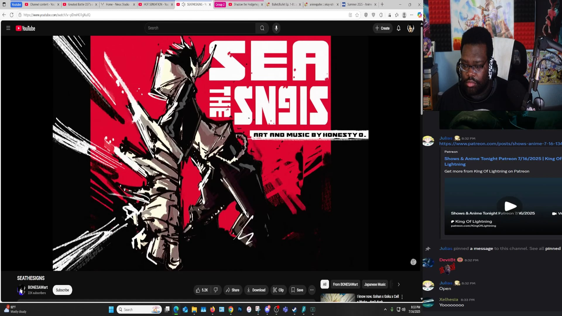Share the SEATHESIGNS video

pos(233,290)
